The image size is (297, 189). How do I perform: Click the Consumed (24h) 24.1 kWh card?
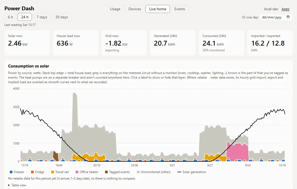[x=221, y=43]
